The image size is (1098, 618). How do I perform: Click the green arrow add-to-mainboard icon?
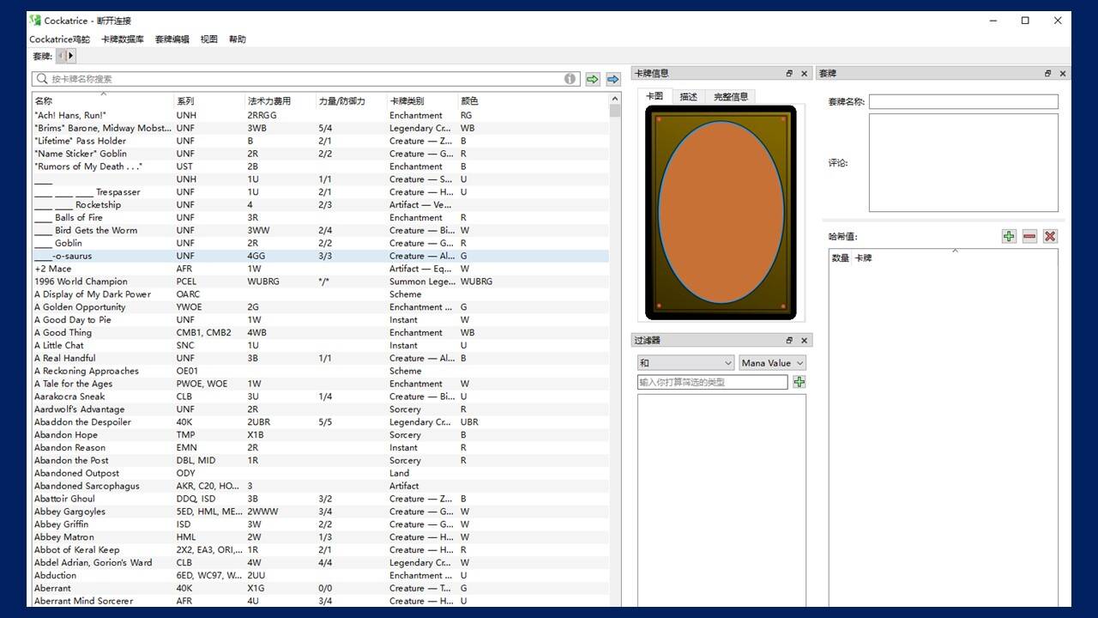tap(593, 79)
